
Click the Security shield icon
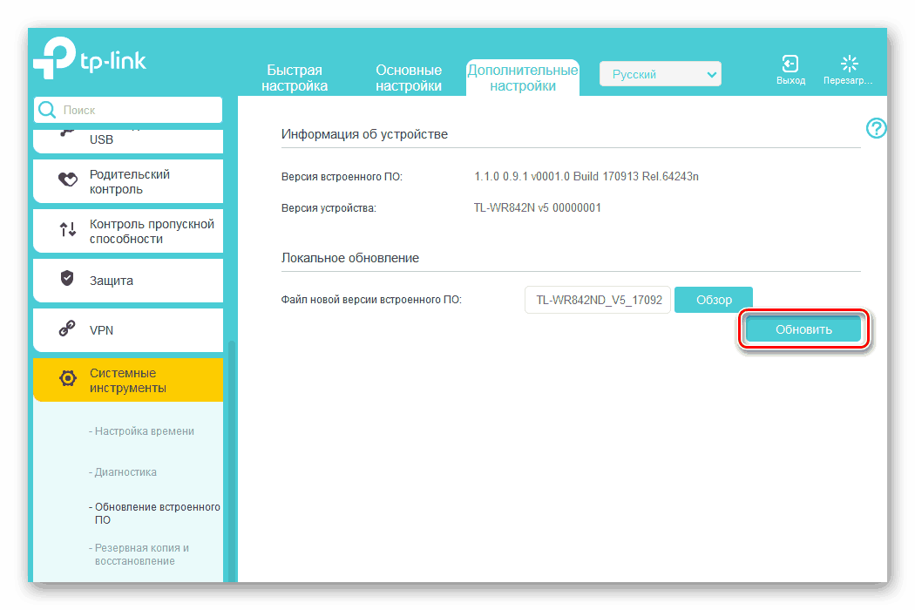pos(67,278)
